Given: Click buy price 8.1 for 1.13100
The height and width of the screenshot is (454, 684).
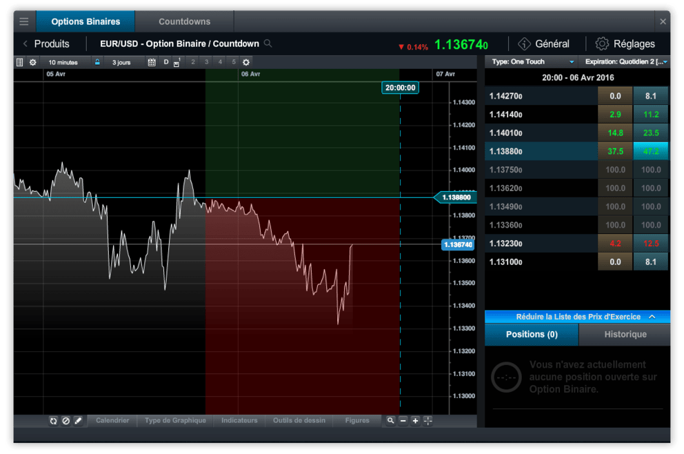Looking at the screenshot, I should coord(650,262).
